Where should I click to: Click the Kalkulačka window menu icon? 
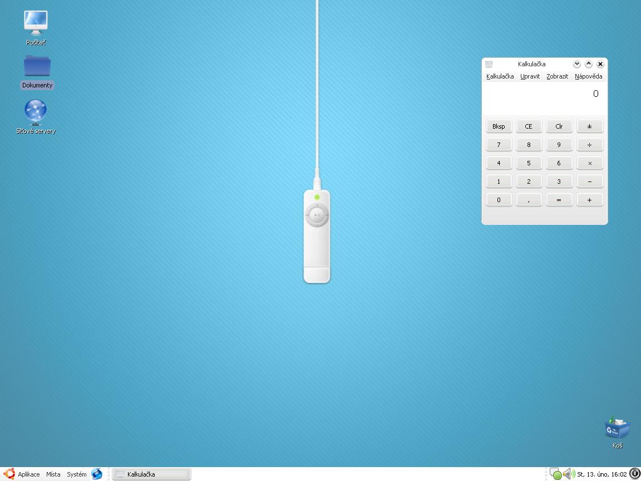pos(489,64)
